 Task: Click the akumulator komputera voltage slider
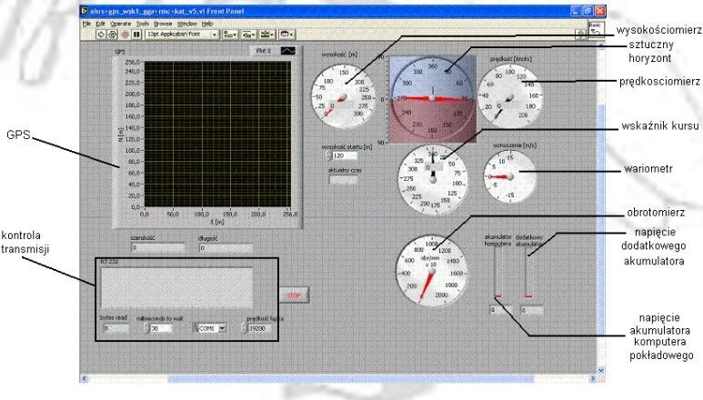[497, 271]
